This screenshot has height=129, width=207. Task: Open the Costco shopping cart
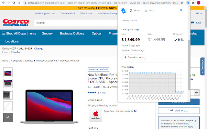(196, 23)
